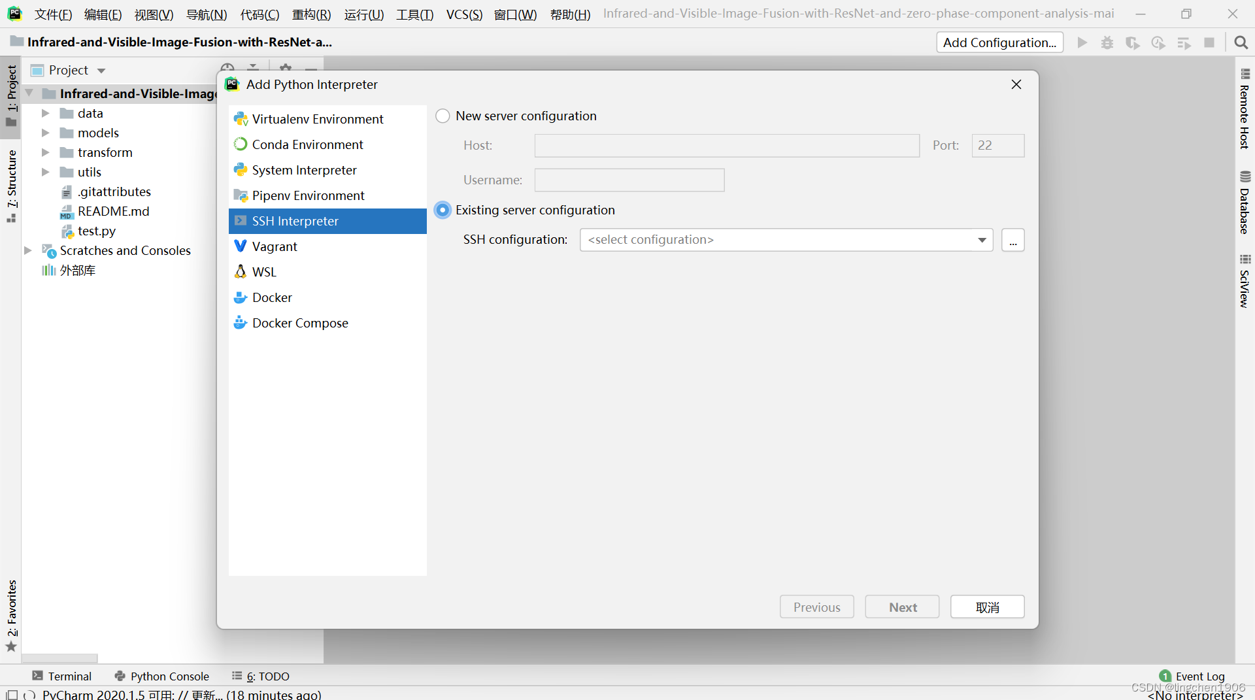Select the test.py file

tap(96, 231)
